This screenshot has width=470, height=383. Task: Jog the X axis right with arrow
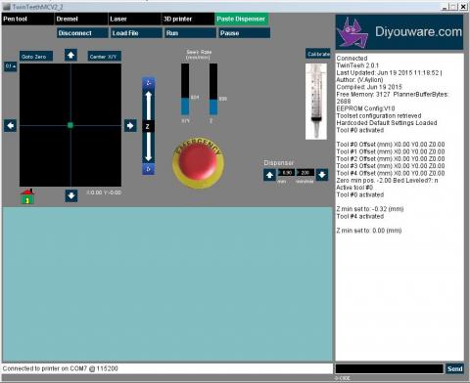coord(130,125)
